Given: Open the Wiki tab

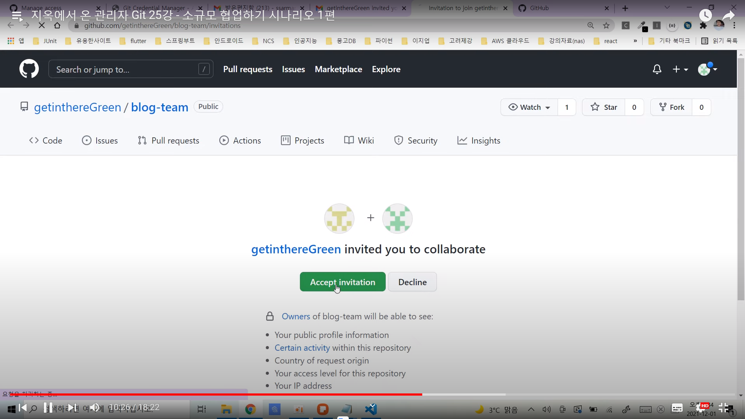Looking at the screenshot, I should pyautogui.click(x=359, y=140).
